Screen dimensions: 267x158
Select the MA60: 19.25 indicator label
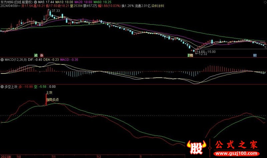coord(102,2)
